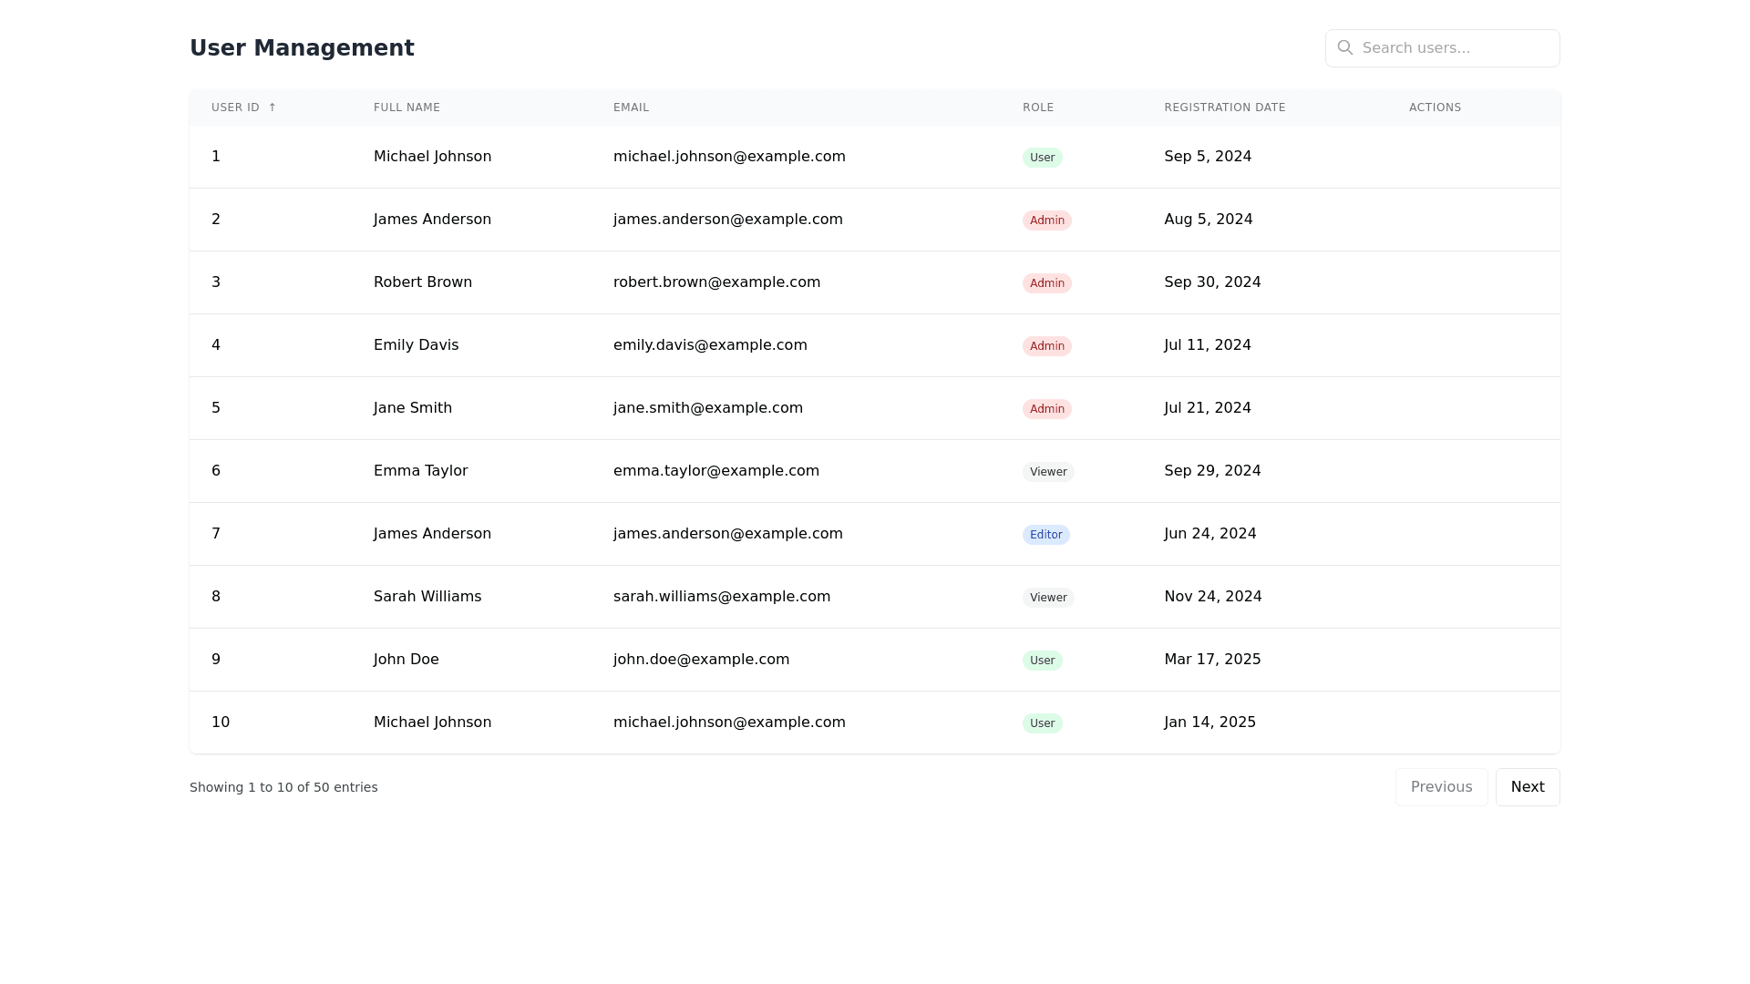Click the Role column header
Screen dimensions: 1750x984
[1037, 108]
